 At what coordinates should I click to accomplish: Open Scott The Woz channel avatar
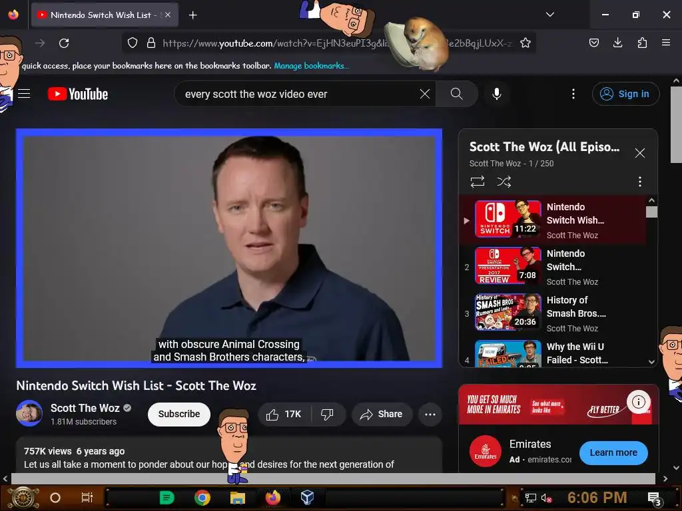tap(29, 413)
